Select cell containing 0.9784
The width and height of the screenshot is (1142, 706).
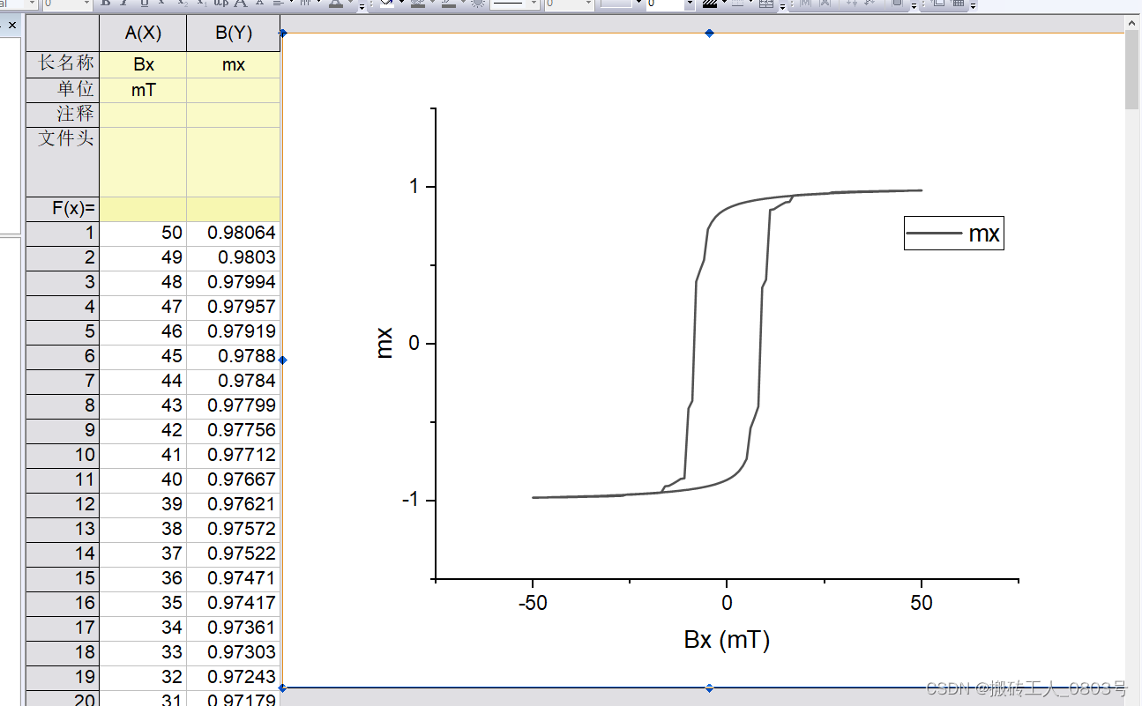pyautogui.click(x=234, y=381)
